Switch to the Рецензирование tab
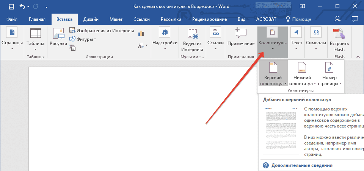364x171 pixels. 210,19
